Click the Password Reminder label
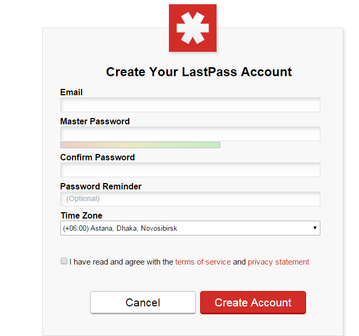This screenshot has height=336, width=359. point(101,186)
